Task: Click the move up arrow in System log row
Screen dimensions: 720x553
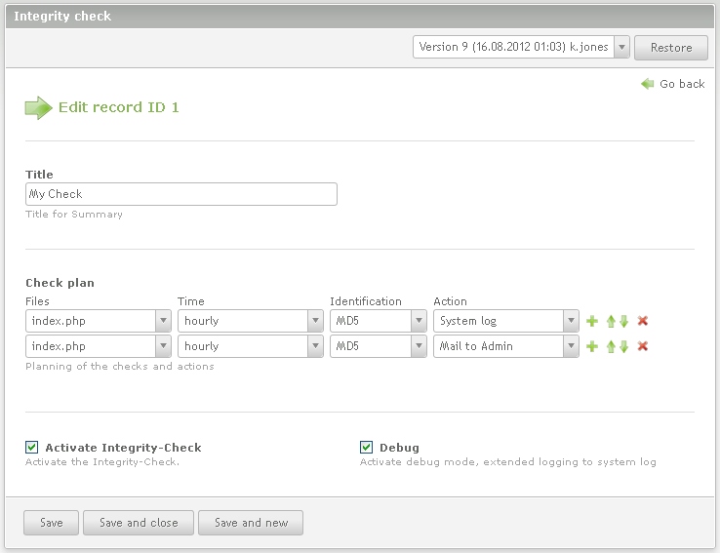Action: pos(611,321)
